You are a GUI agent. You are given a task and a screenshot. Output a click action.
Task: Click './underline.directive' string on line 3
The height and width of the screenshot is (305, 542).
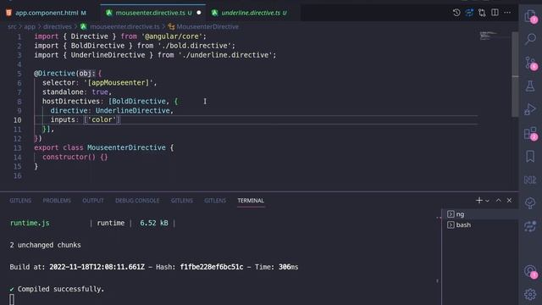[x=225, y=55]
